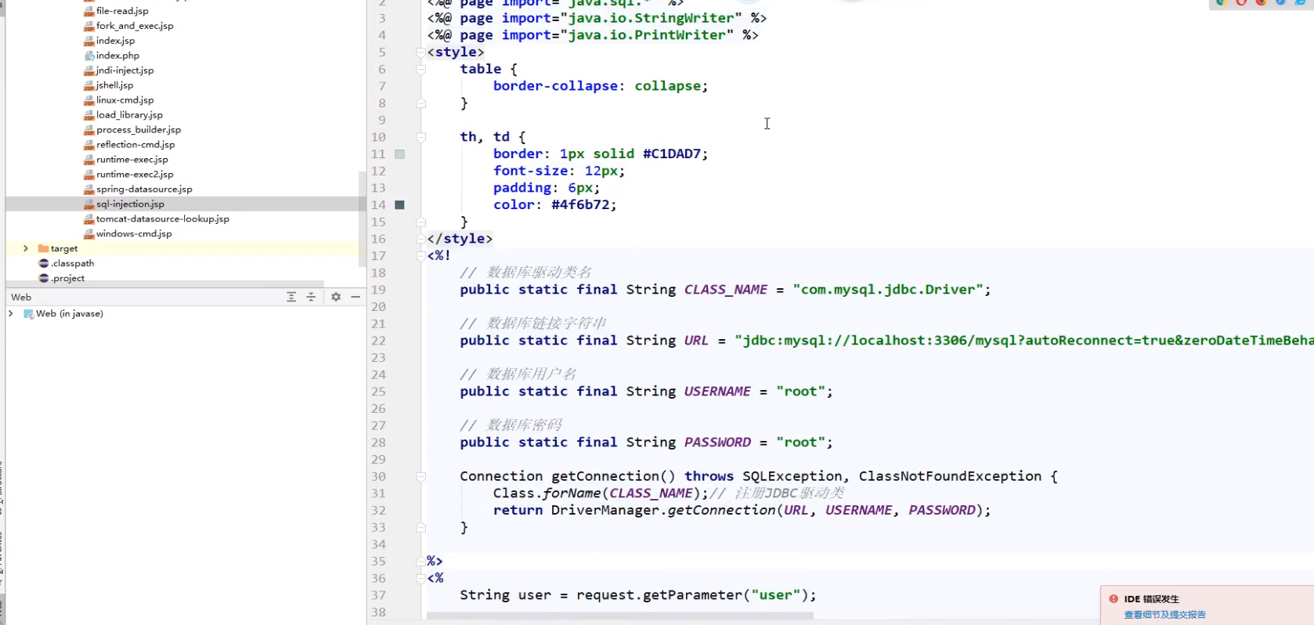Toggle fold at closing </style> tag
Screen dimensions: 1314x625
pos(421,239)
